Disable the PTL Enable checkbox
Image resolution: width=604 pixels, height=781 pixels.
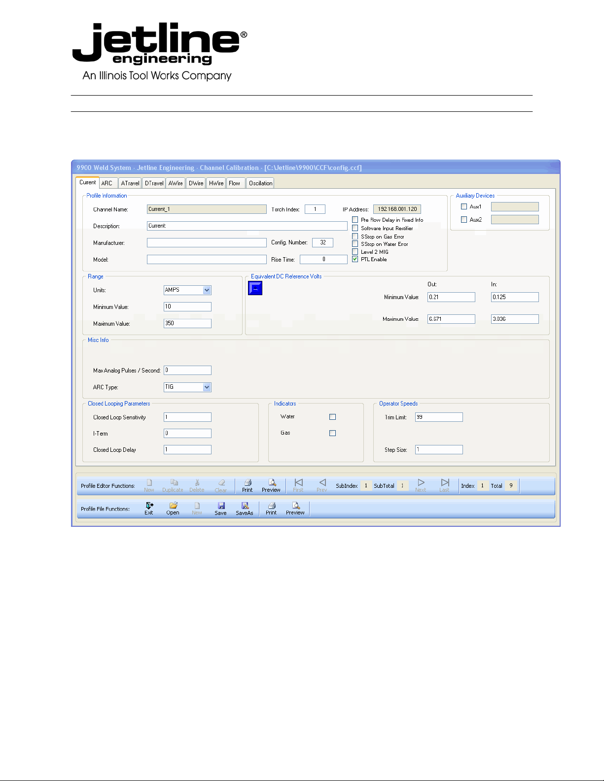pyautogui.click(x=355, y=259)
